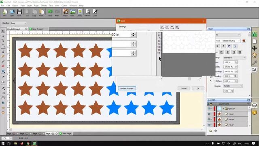This screenshot has height=146, width=259.
Task: Open the Effects menu
Action: click(x=44, y=5)
